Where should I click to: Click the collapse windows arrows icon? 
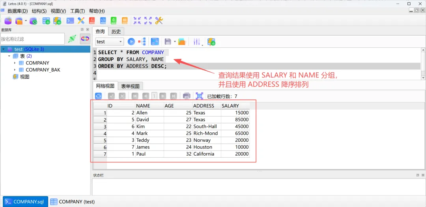pos(137,21)
